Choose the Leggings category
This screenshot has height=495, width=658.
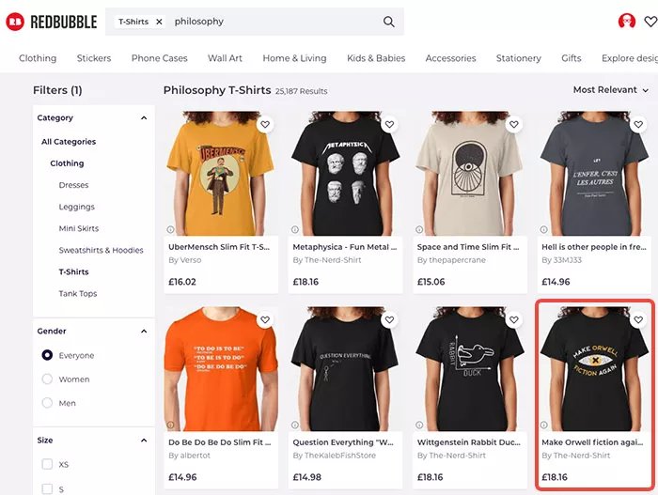pyautogui.click(x=77, y=207)
